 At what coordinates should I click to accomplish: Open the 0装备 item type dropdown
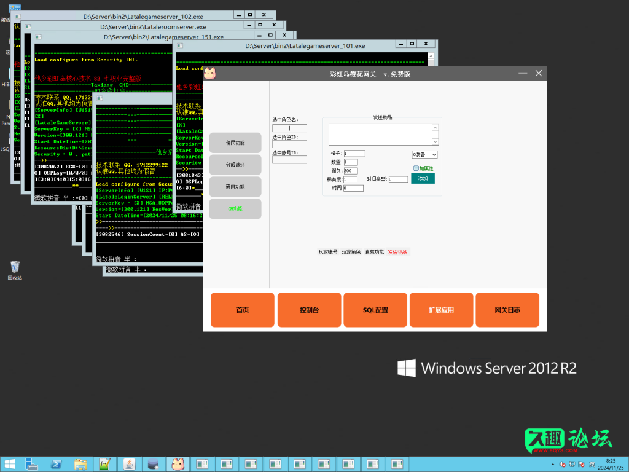[424, 154]
